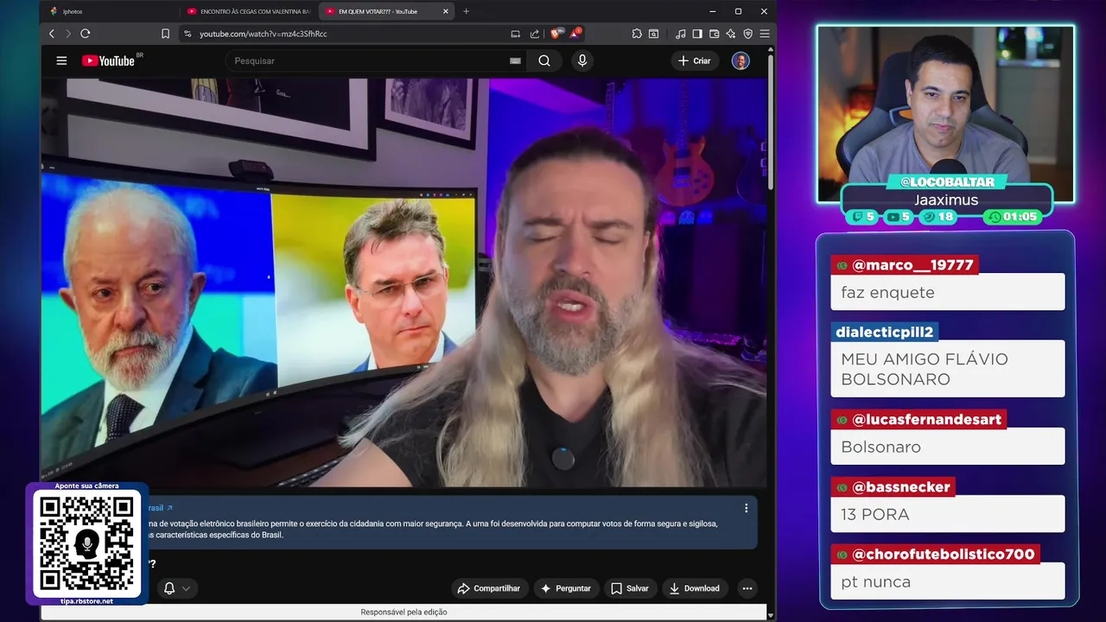Start voice search with microphone icon

582,60
